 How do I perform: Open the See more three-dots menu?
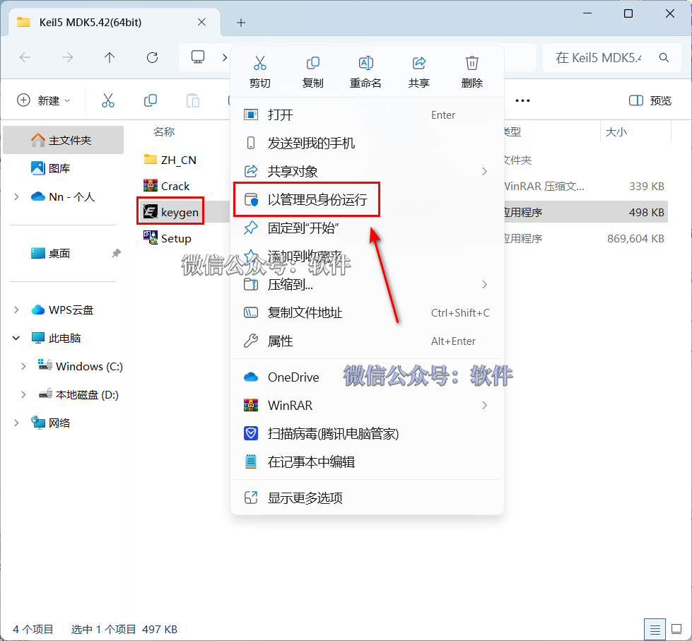click(522, 100)
